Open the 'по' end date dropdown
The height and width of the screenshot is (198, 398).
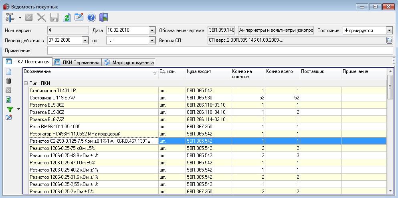tap(152, 40)
